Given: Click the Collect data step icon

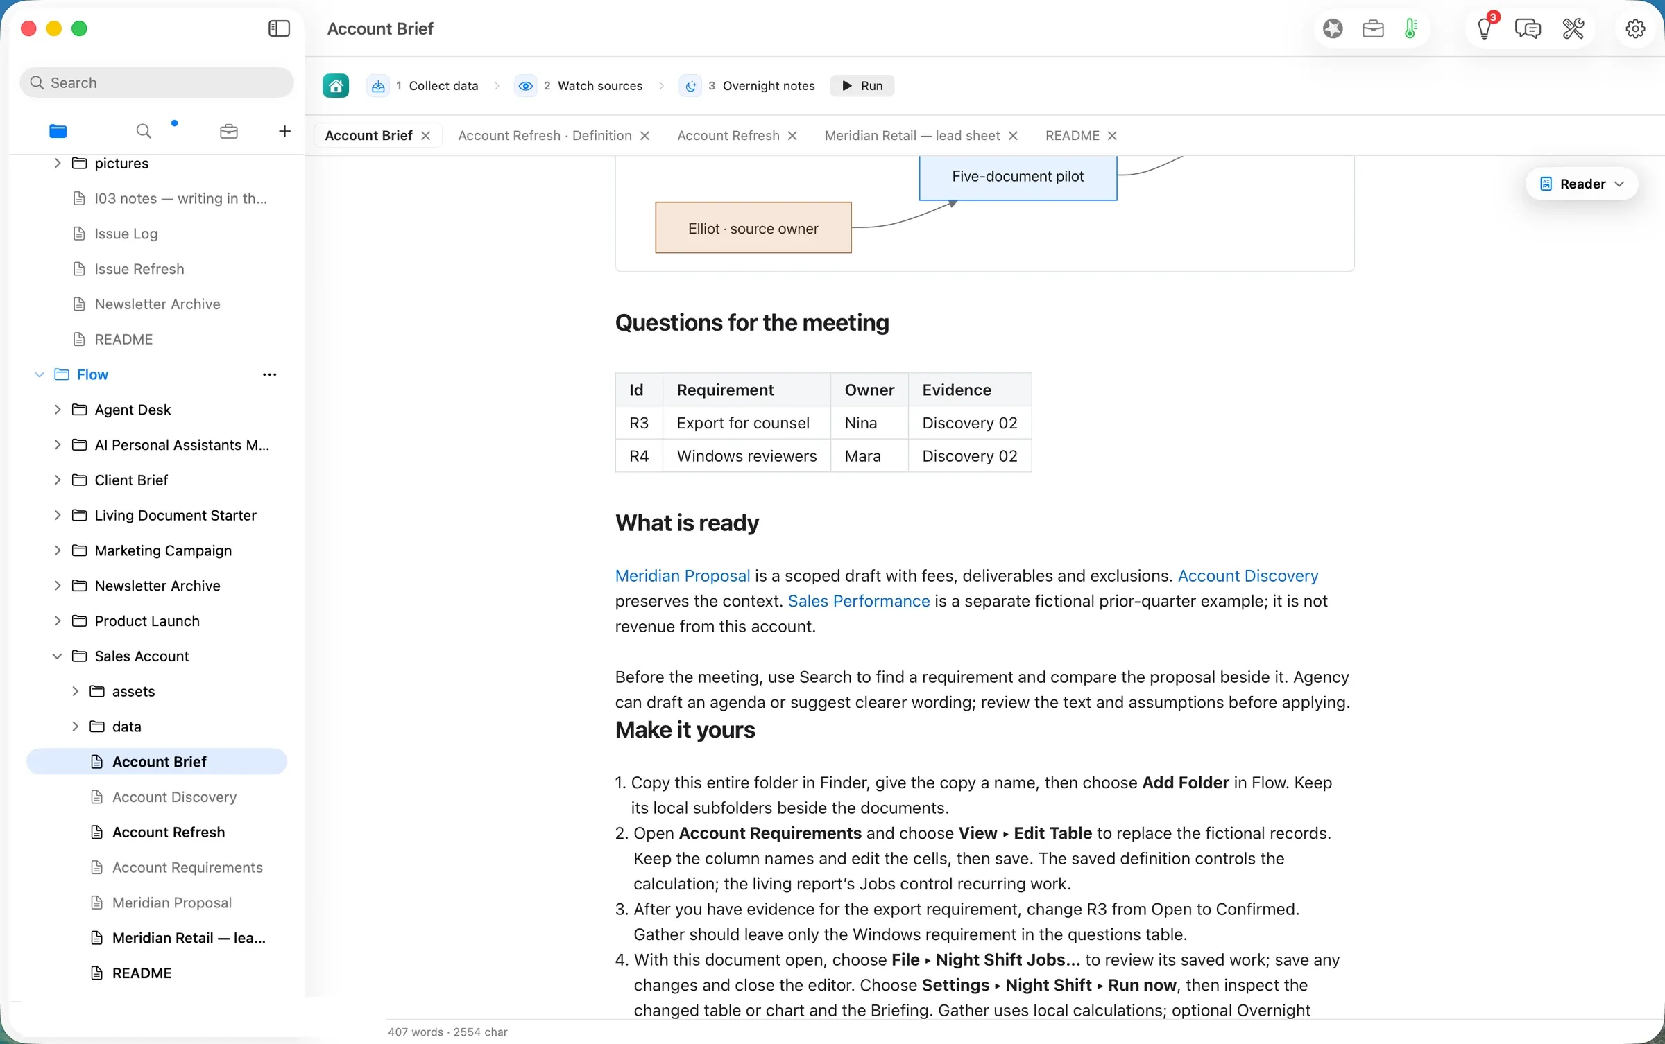Looking at the screenshot, I should point(378,86).
